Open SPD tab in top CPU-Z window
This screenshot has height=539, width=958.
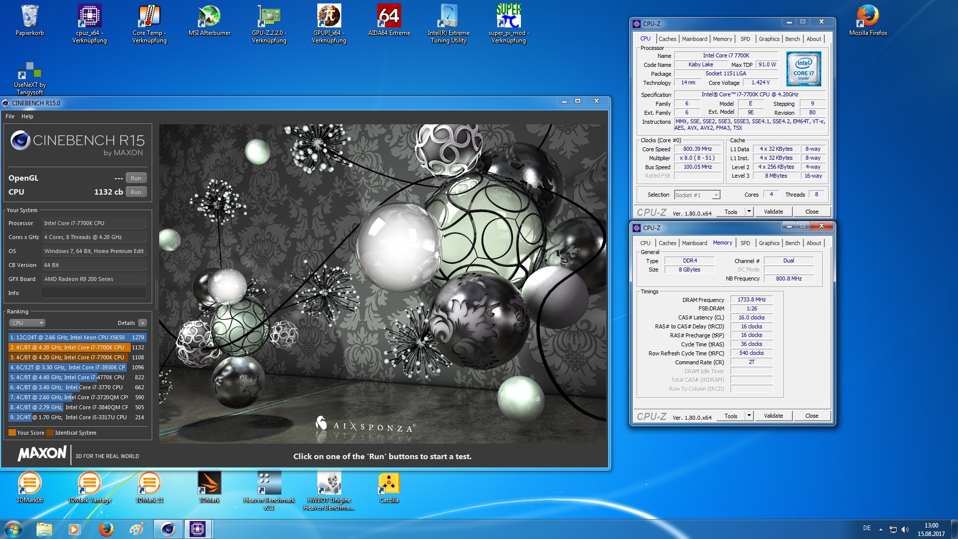click(x=745, y=39)
